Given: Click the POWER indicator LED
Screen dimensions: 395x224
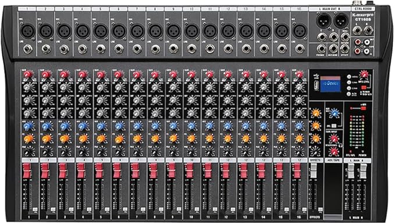Looking at the screenshot, I should pos(362,152).
